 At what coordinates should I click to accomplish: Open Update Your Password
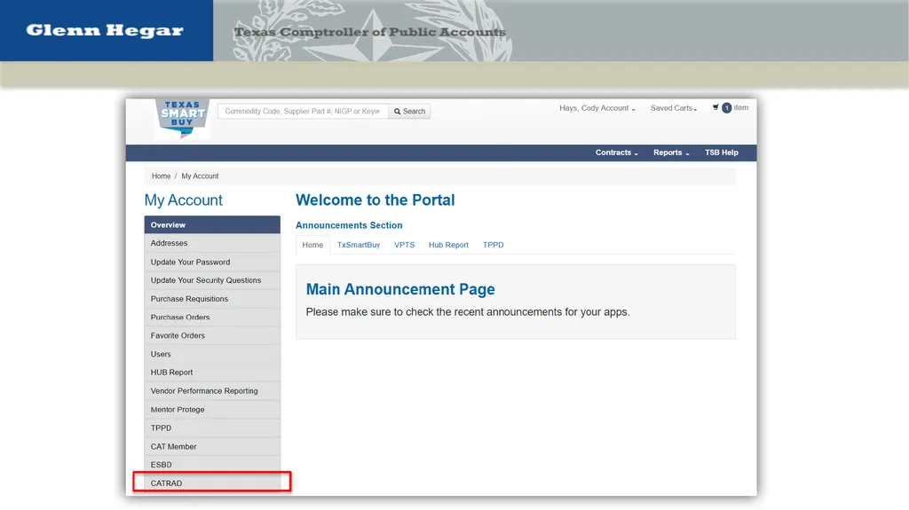212,262
